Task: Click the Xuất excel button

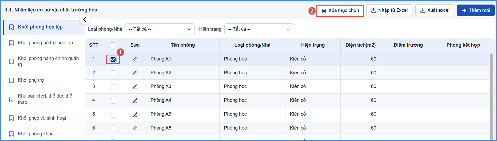Action: coord(435,10)
